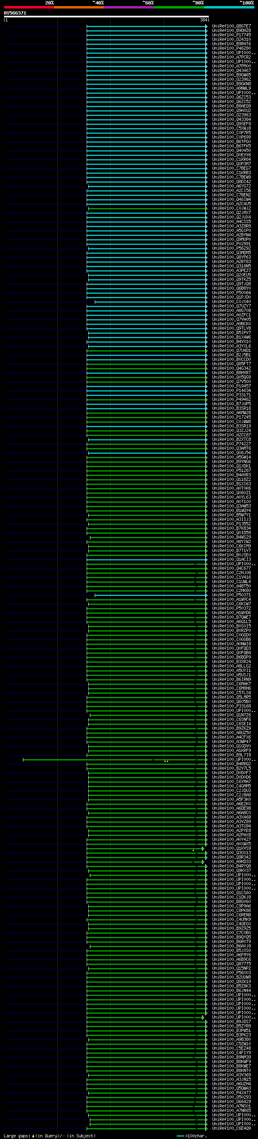Click the white query sequence bar
Viewport: 258px width, 1139px height.
106,17
